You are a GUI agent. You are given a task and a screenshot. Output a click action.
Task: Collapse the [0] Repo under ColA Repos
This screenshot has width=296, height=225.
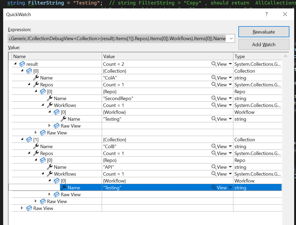pyautogui.click(x=36, y=91)
